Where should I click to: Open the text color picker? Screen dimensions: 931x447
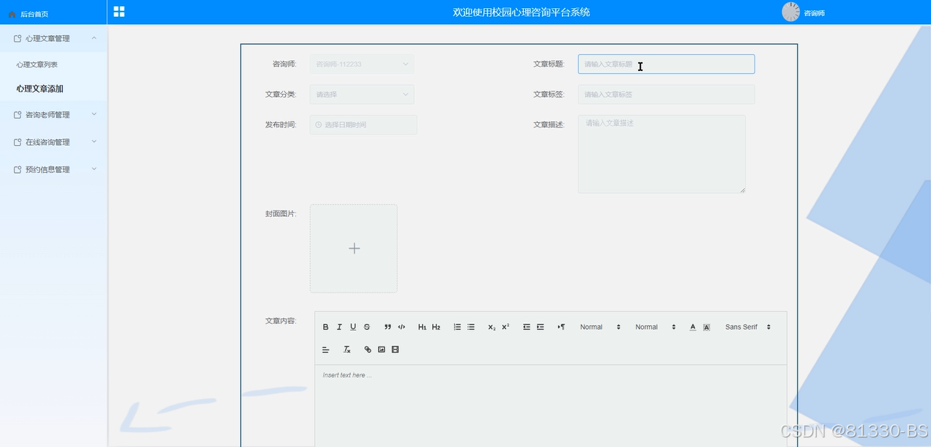click(693, 327)
